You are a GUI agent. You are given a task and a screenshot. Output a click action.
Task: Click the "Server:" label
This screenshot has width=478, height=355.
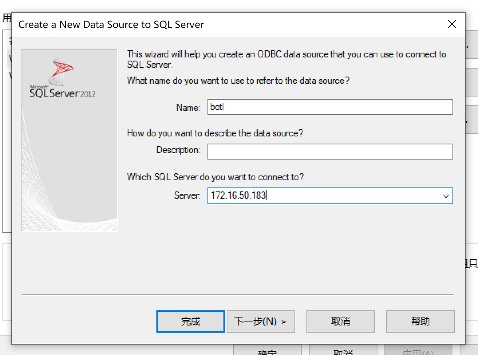pyautogui.click(x=187, y=195)
